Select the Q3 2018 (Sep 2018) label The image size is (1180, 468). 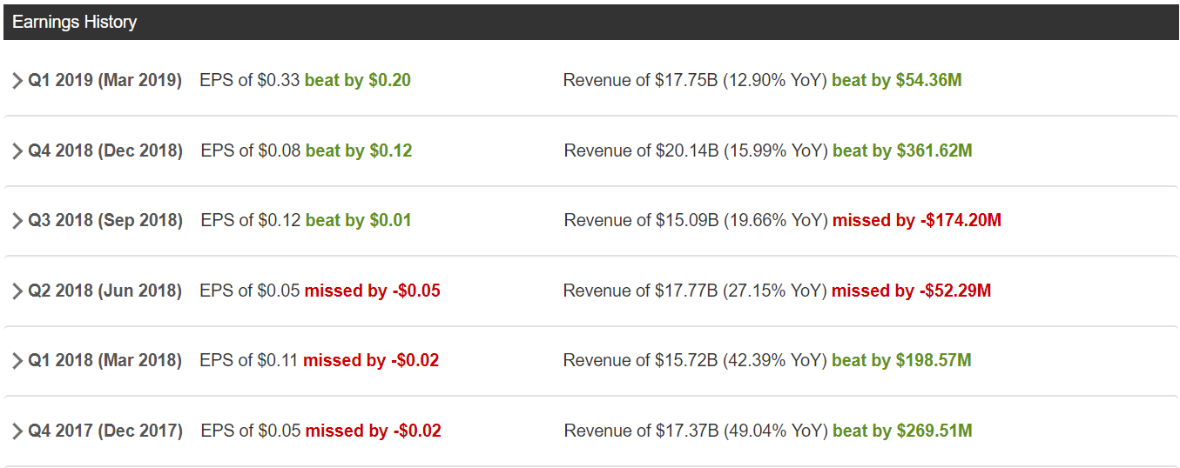coord(105,221)
